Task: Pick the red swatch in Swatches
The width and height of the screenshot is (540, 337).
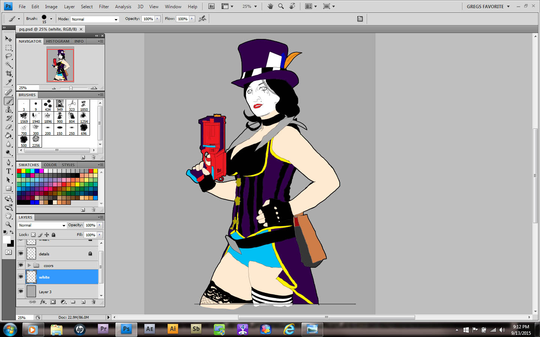Action: tap(19, 171)
